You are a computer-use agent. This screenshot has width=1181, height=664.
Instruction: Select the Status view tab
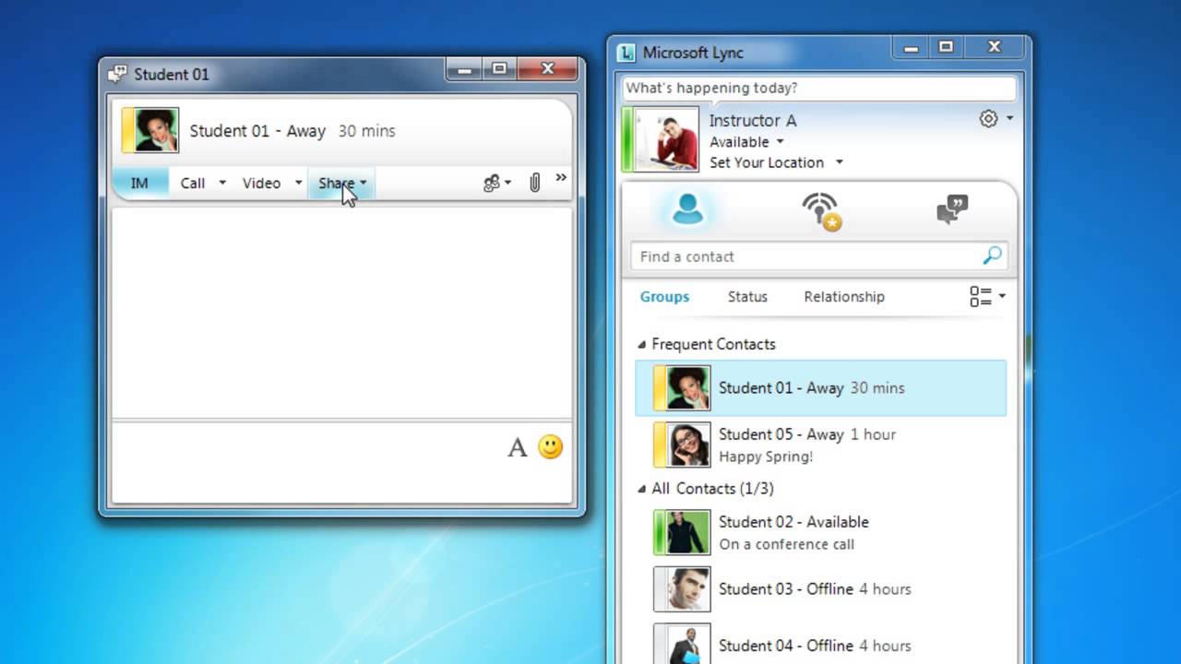(x=747, y=296)
